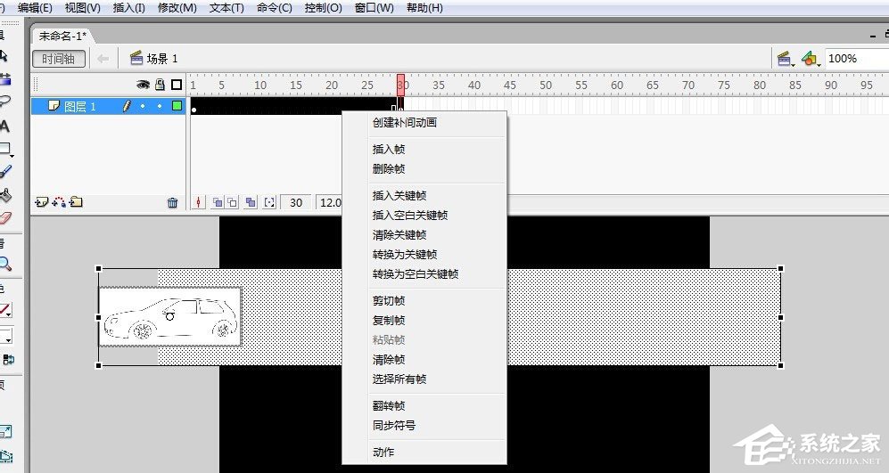Toggle lock dot of 图层 1
Viewport: 889px width, 473px height.
pyautogui.click(x=160, y=106)
